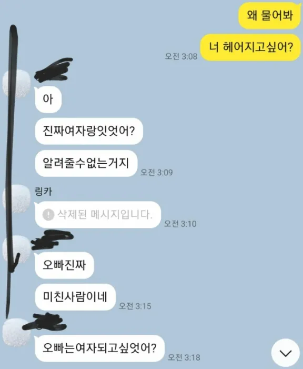
Task: Click the '오전 3:08' timestamp
Action: 181,56
